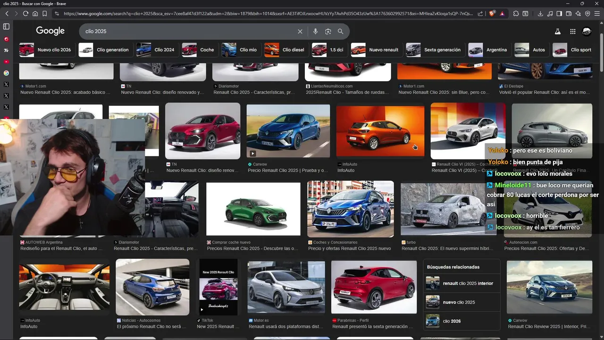This screenshot has height=340, width=604.
Task: Select the 'Argentina' filter chip
Action: point(489,50)
